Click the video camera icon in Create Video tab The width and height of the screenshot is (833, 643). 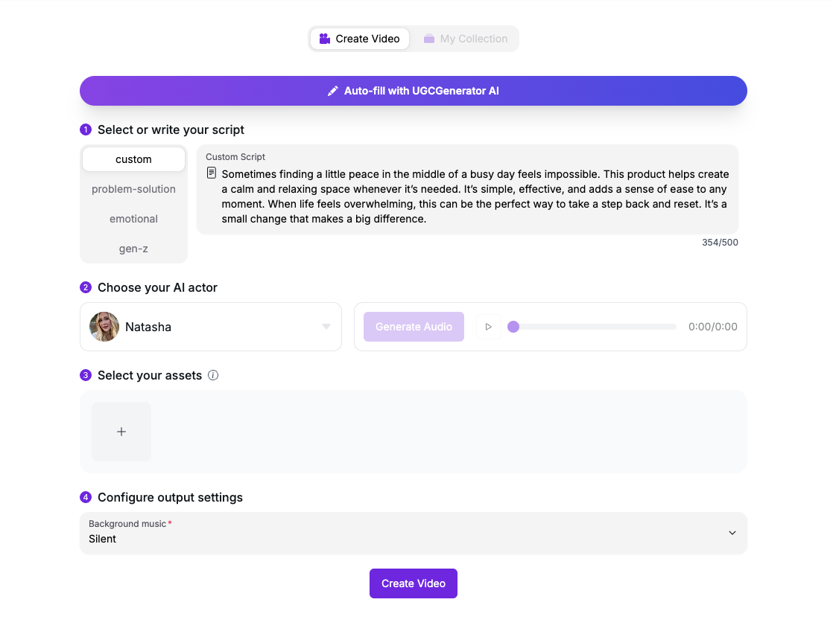(x=325, y=39)
